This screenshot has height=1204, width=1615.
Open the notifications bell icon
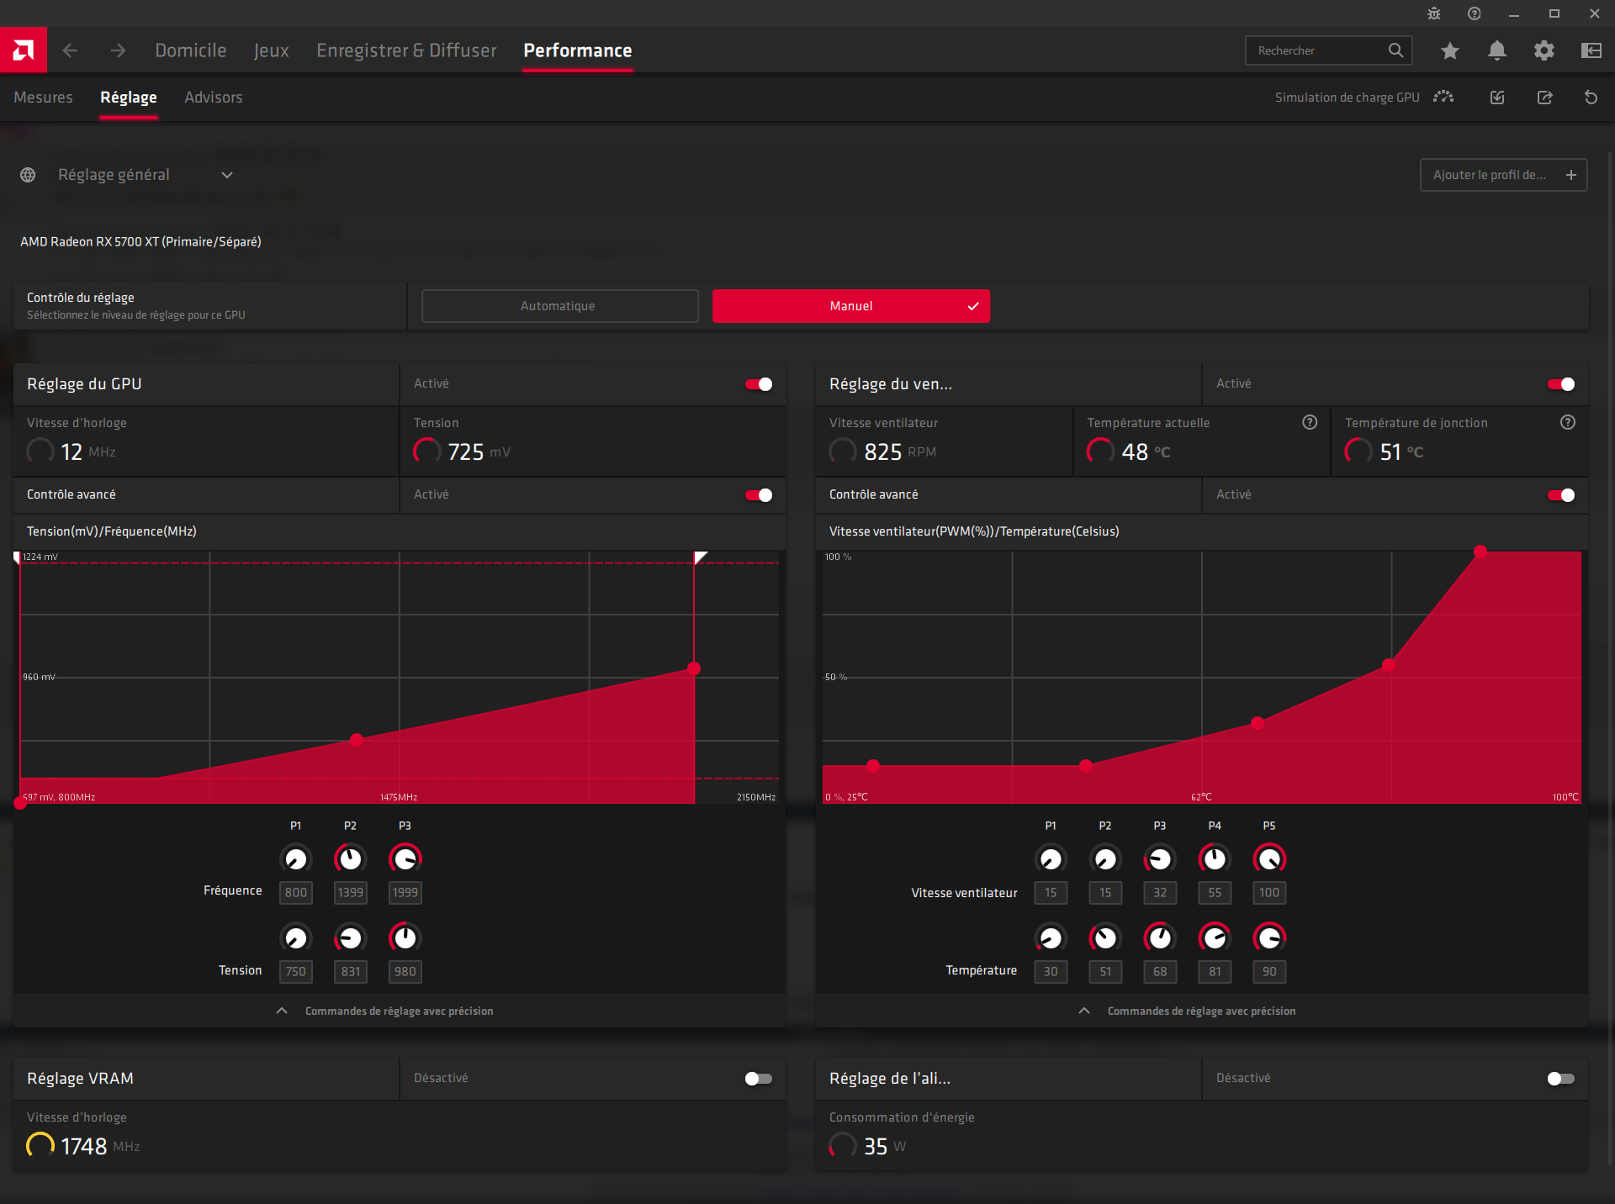[x=1496, y=50]
